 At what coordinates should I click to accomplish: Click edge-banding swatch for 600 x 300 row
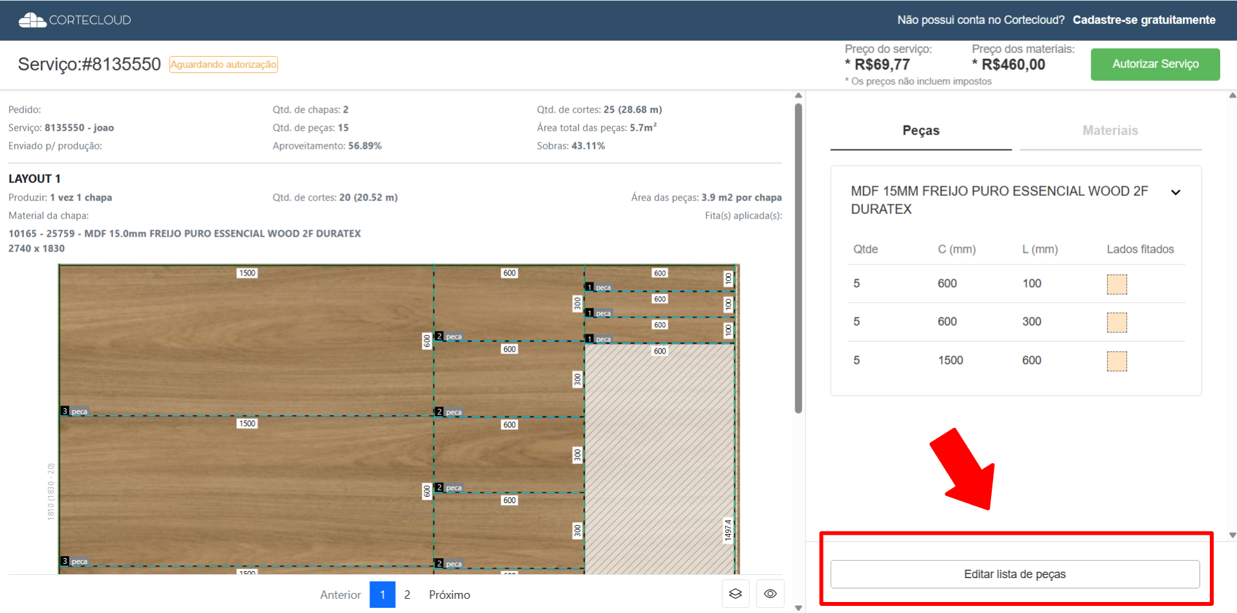(1117, 322)
